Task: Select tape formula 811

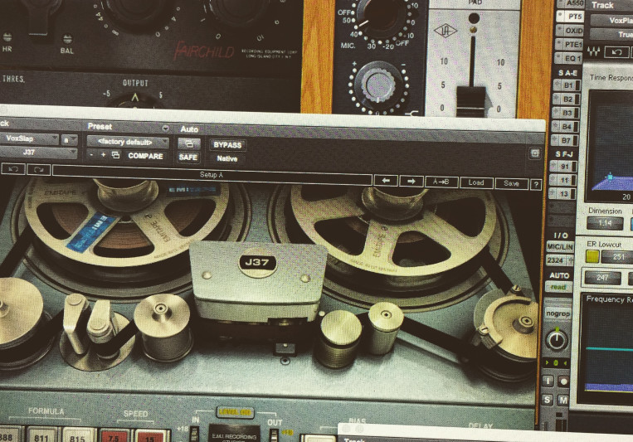Action: pyautogui.click(x=41, y=435)
